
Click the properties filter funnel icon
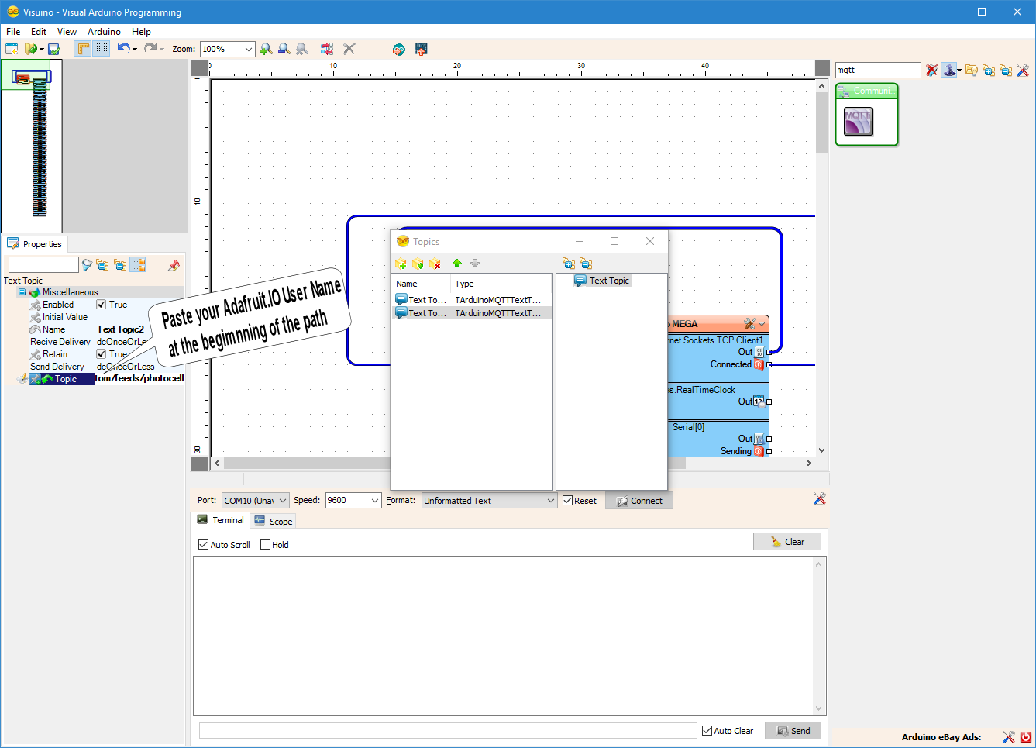tap(87, 265)
